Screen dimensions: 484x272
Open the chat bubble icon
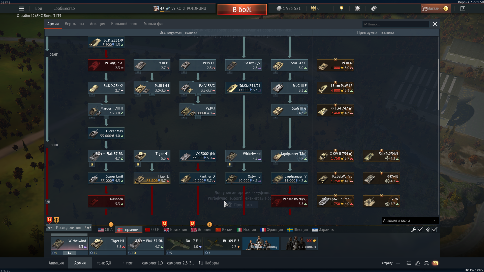pos(427,263)
